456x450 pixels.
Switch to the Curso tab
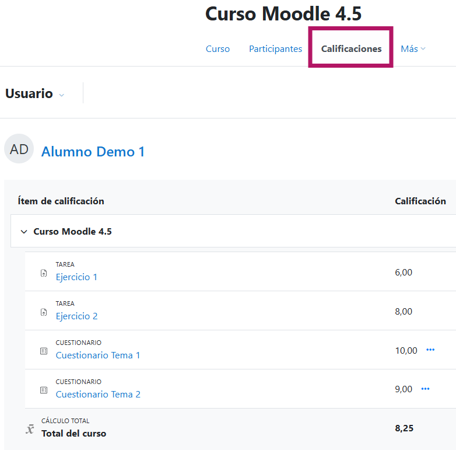coord(218,49)
